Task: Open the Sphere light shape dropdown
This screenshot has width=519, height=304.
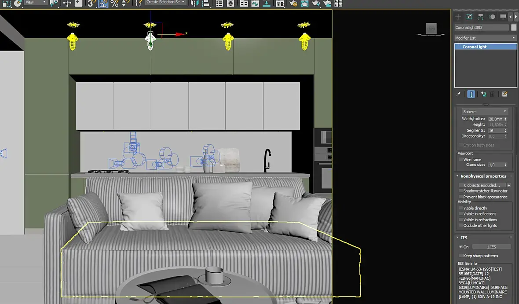Action: click(485, 112)
